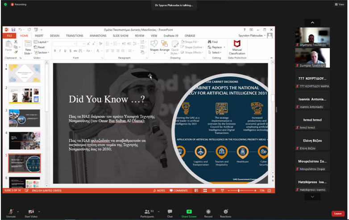Open the Shape Outline dropdown
The width and height of the screenshot is (349, 220).
(x=192, y=47)
